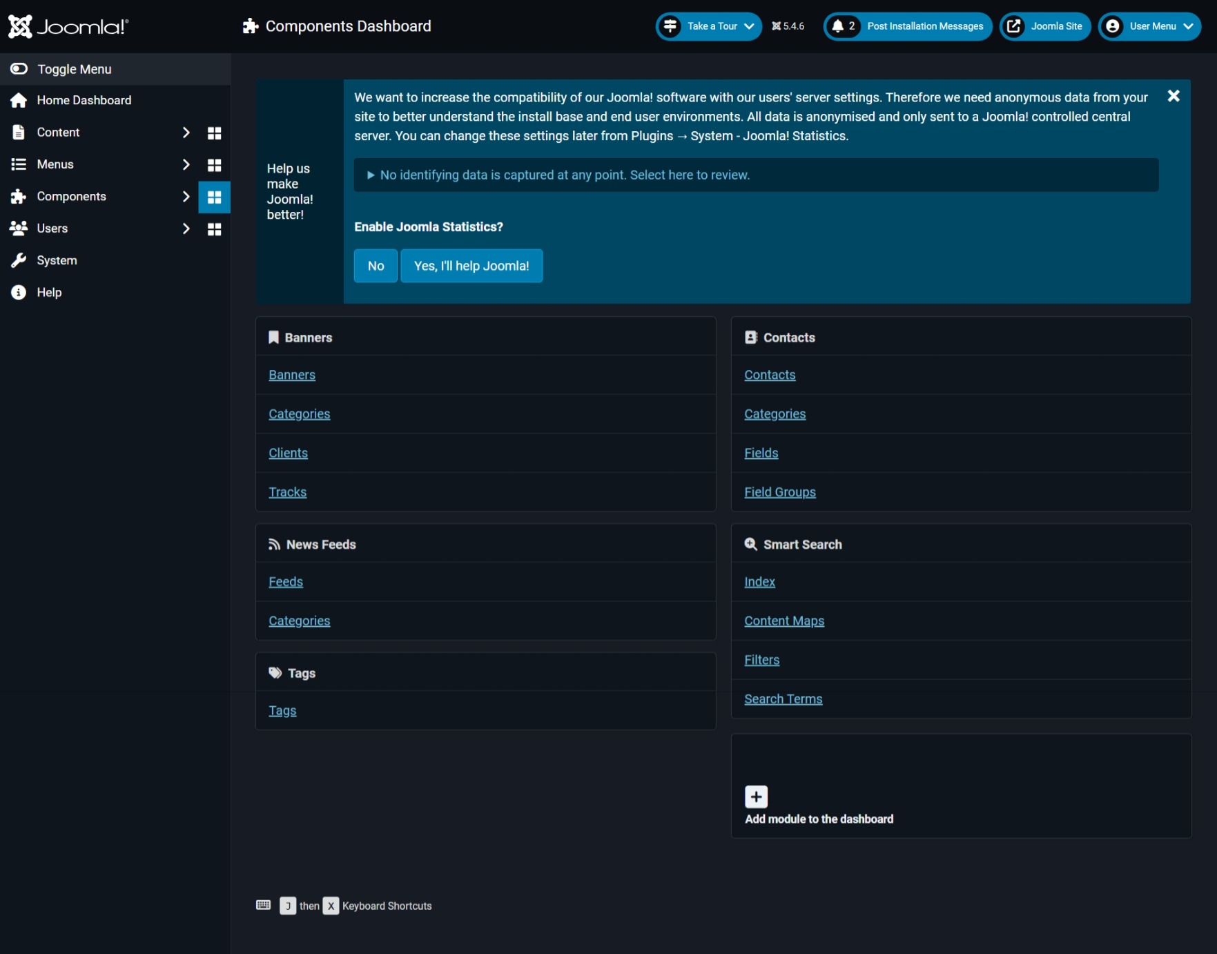The height and width of the screenshot is (954, 1217).
Task: Click the Components Dashboard puzzle icon
Action: pyautogui.click(x=251, y=26)
